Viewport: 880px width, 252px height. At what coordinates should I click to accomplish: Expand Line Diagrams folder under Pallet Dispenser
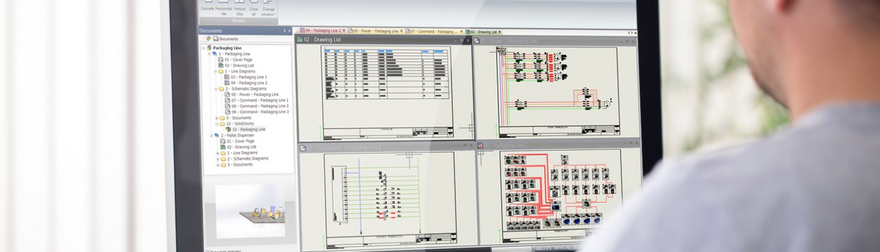point(218,153)
